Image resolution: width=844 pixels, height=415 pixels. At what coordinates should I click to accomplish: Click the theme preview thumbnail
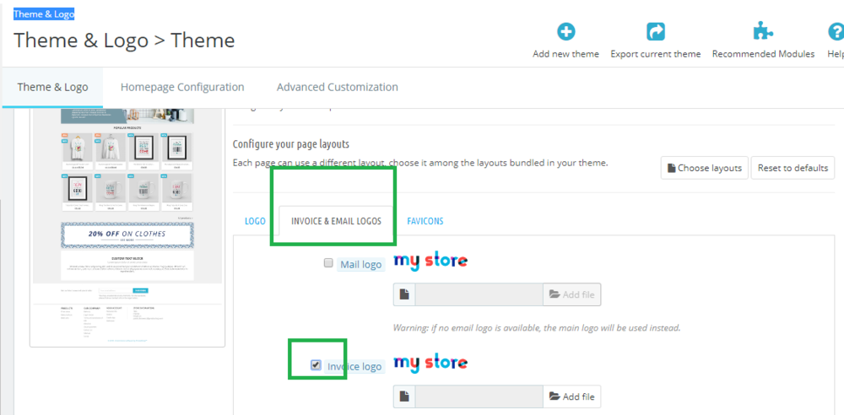click(x=127, y=226)
